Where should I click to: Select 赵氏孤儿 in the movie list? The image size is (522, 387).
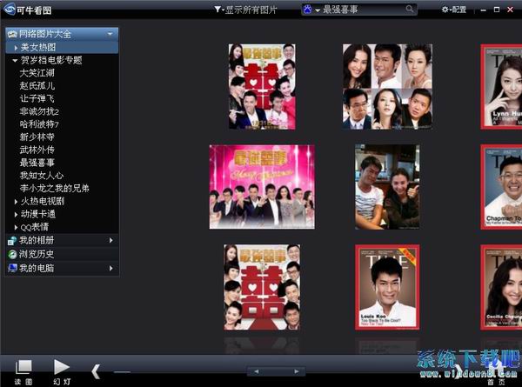[x=37, y=86]
